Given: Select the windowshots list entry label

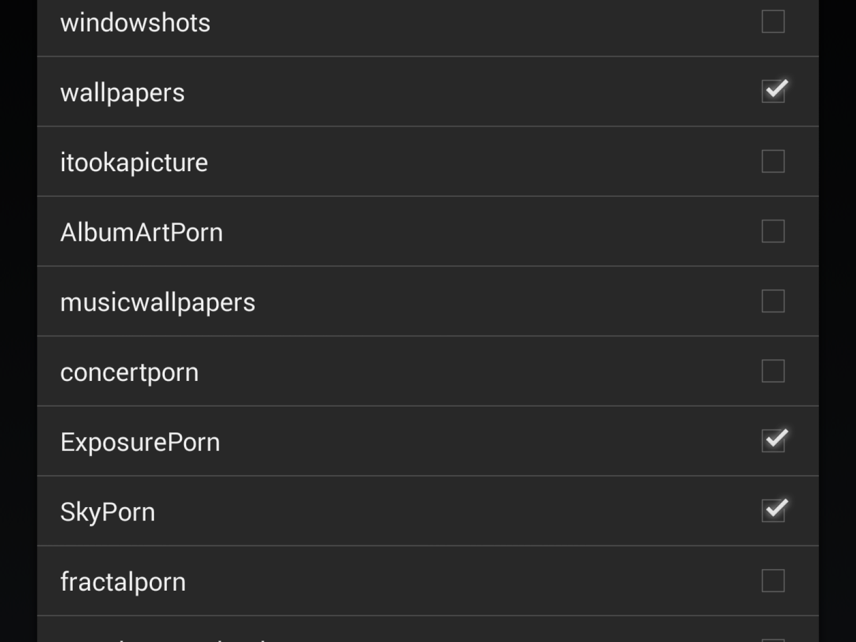Looking at the screenshot, I should (x=135, y=23).
